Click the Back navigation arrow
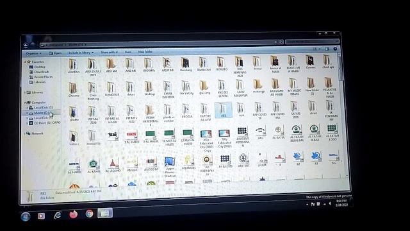This screenshot has width=410, height=231. [x=26, y=46]
